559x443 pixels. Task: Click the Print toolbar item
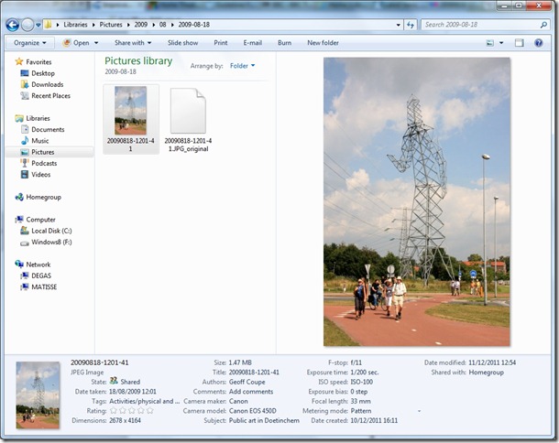221,42
